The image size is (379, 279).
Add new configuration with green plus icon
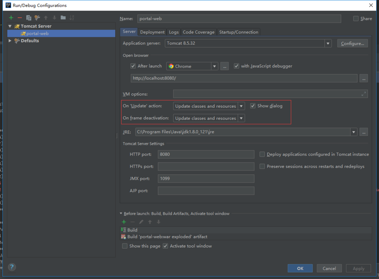point(11,18)
